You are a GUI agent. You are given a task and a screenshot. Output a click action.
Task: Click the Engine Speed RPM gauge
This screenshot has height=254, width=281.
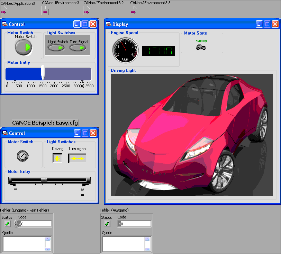125,50
